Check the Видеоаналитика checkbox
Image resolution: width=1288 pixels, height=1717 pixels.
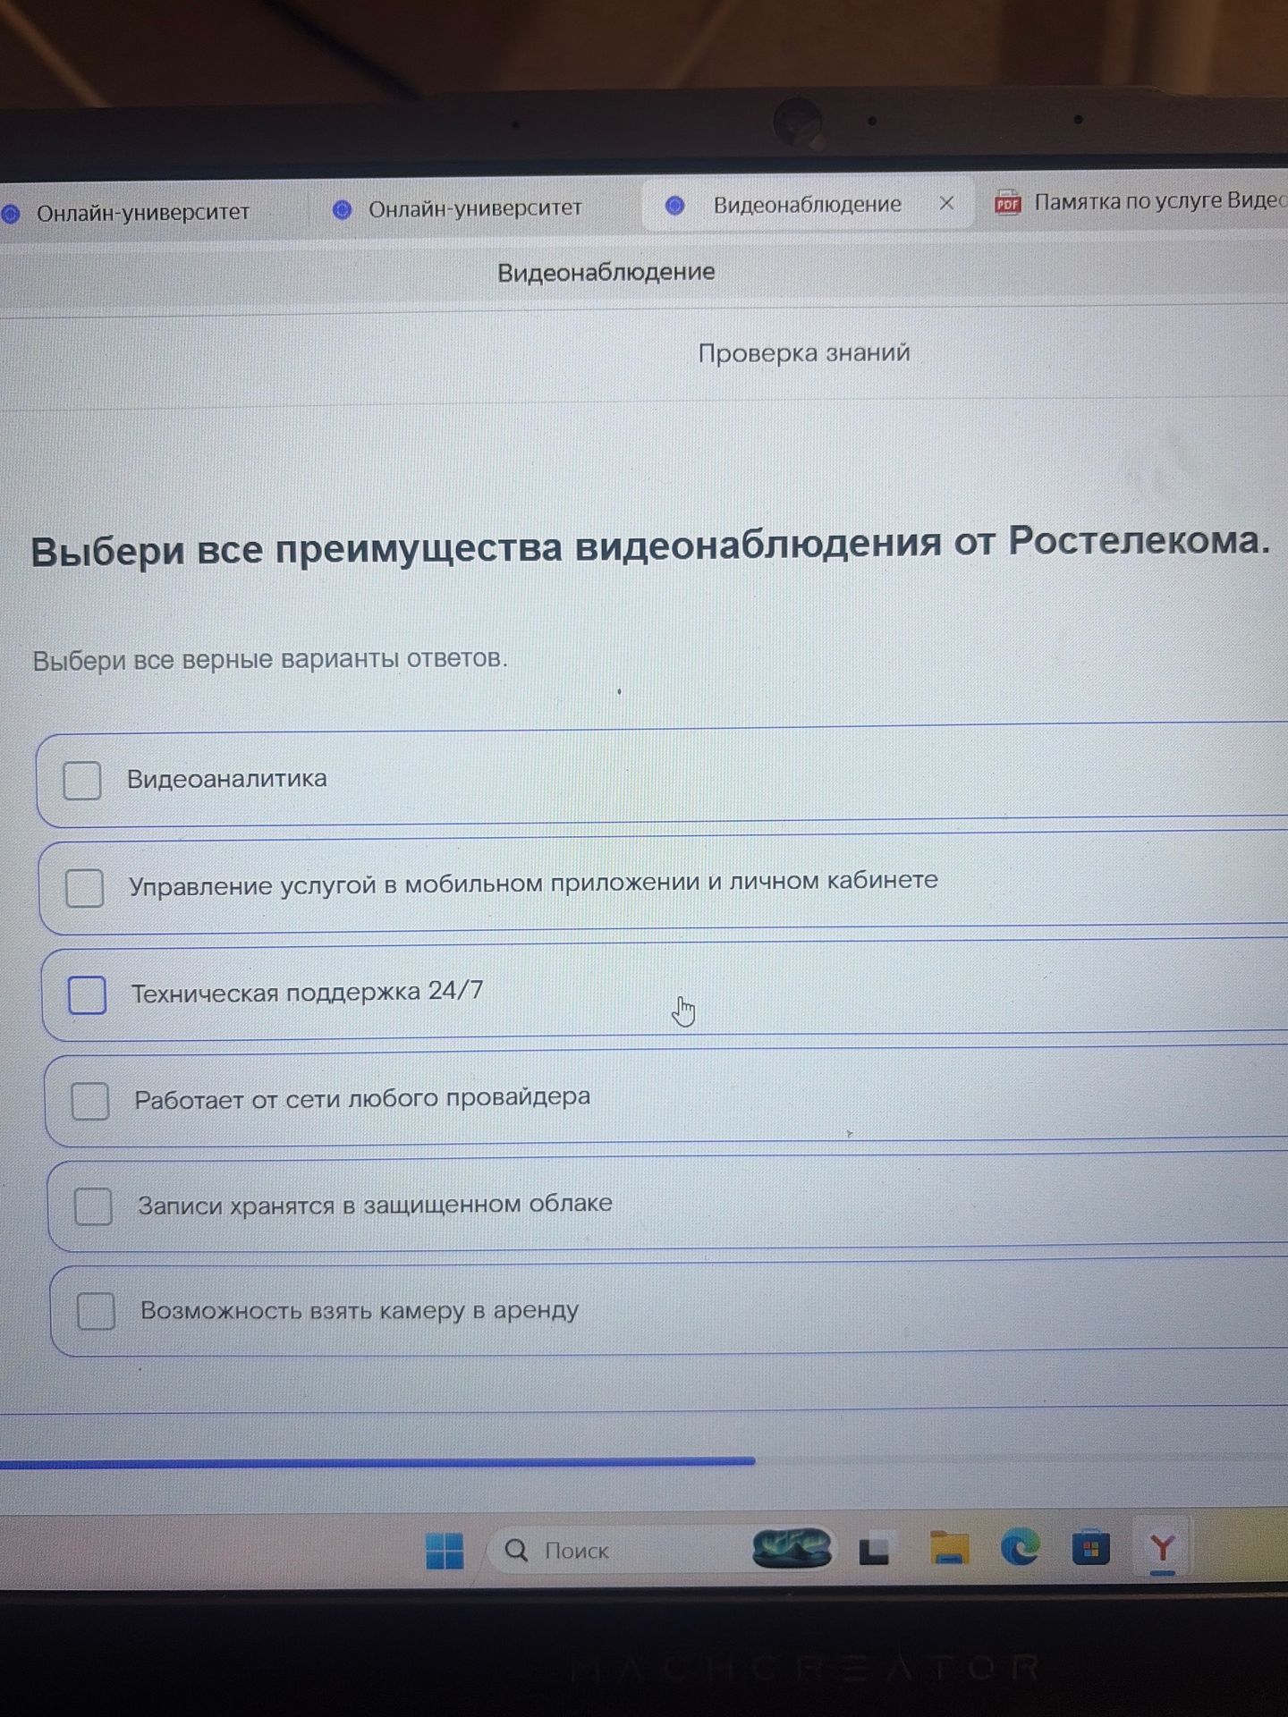[x=81, y=780]
